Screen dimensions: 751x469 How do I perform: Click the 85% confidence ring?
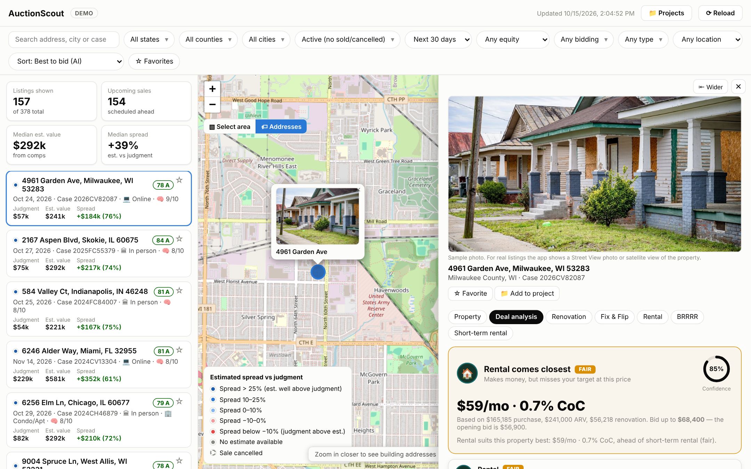(716, 369)
